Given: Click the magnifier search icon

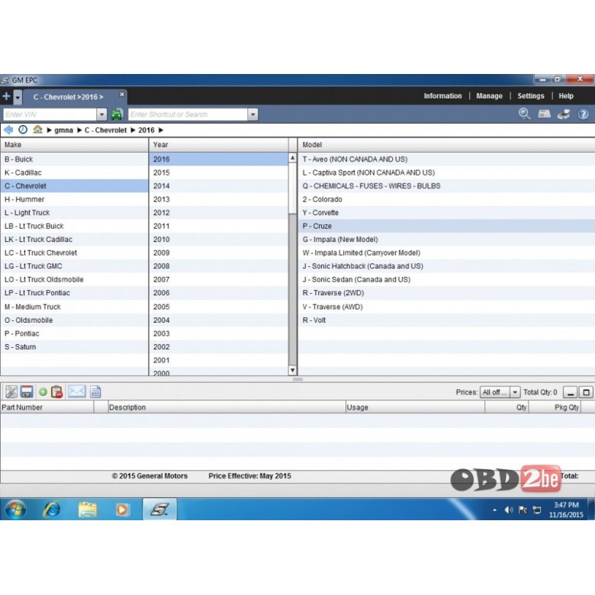Looking at the screenshot, I should 524,114.
